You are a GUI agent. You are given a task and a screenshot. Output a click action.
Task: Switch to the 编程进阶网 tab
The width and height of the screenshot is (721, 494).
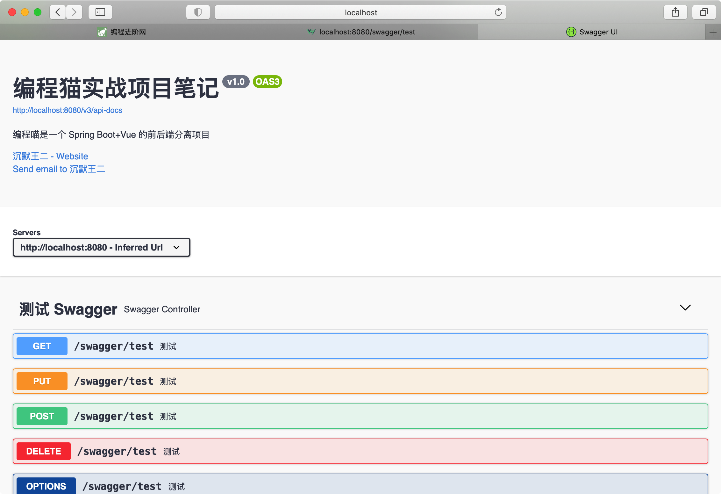pyautogui.click(x=121, y=32)
